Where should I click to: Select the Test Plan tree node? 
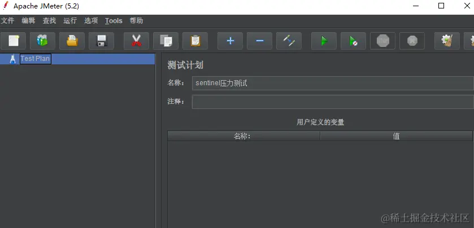pos(36,59)
